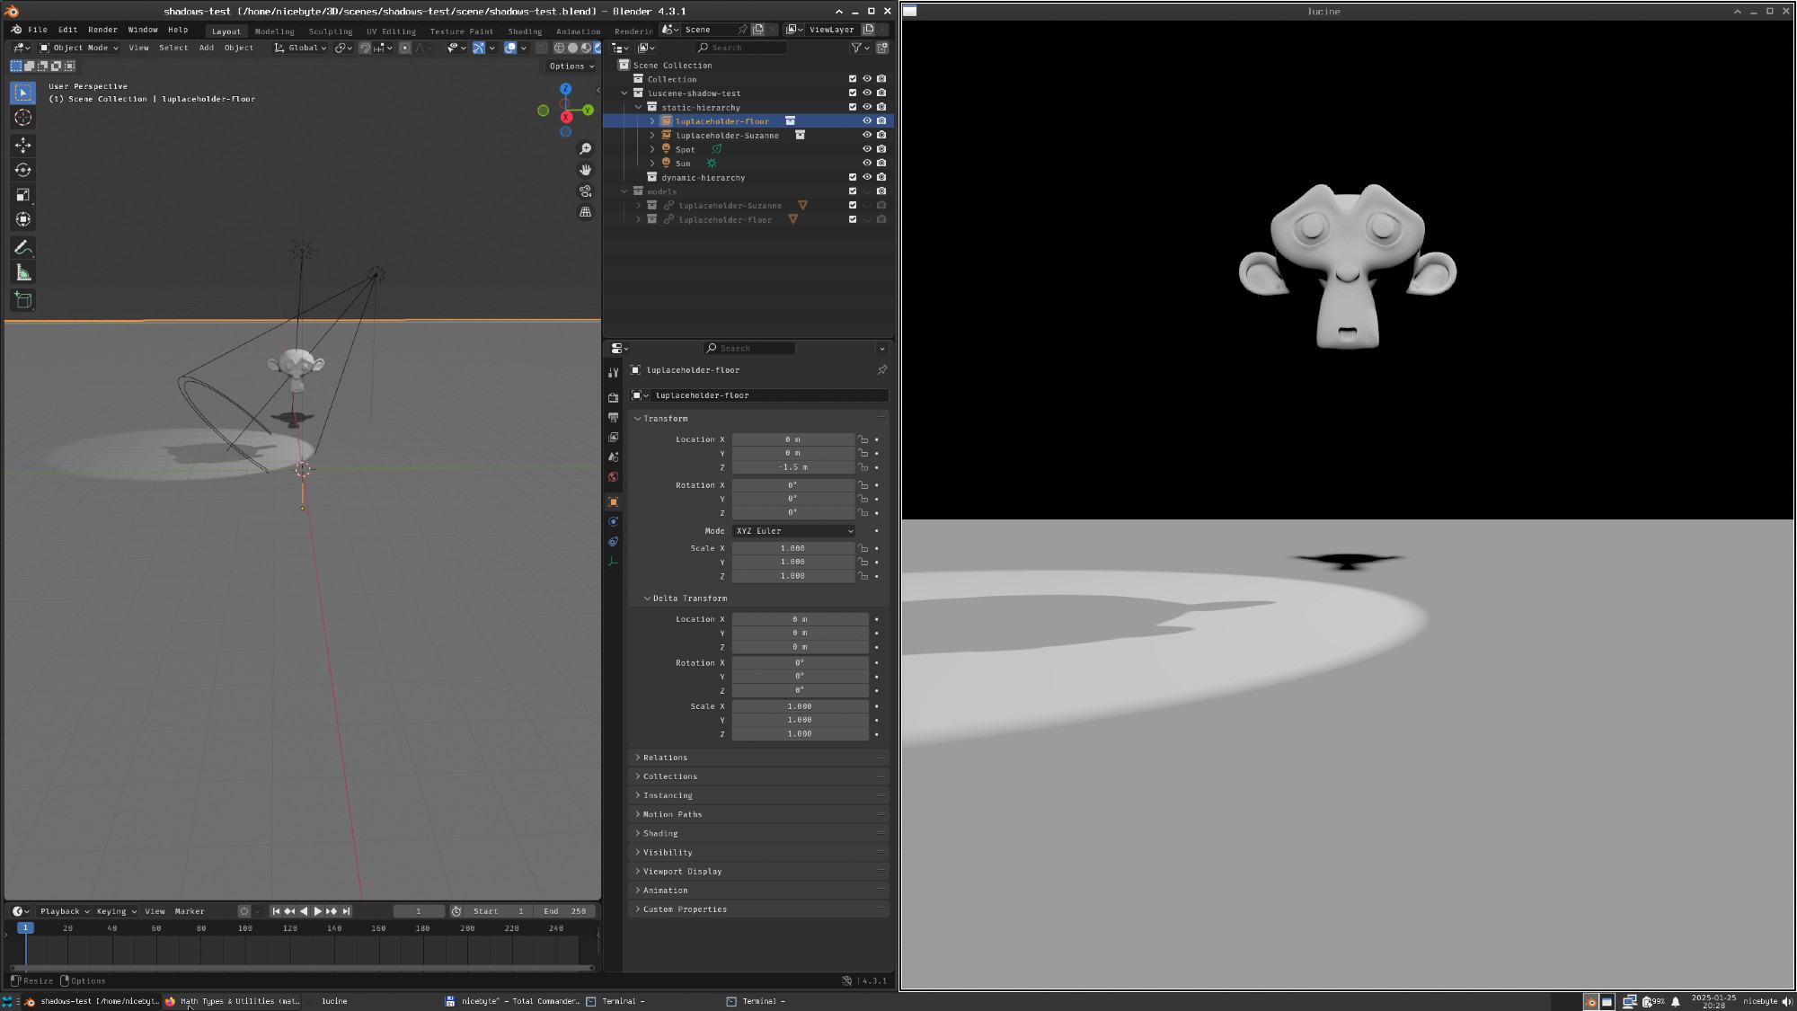1797x1011 pixels.
Task: Uncheck the dynamic-hierarchy collection checkbox
Action: pyautogui.click(x=853, y=177)
